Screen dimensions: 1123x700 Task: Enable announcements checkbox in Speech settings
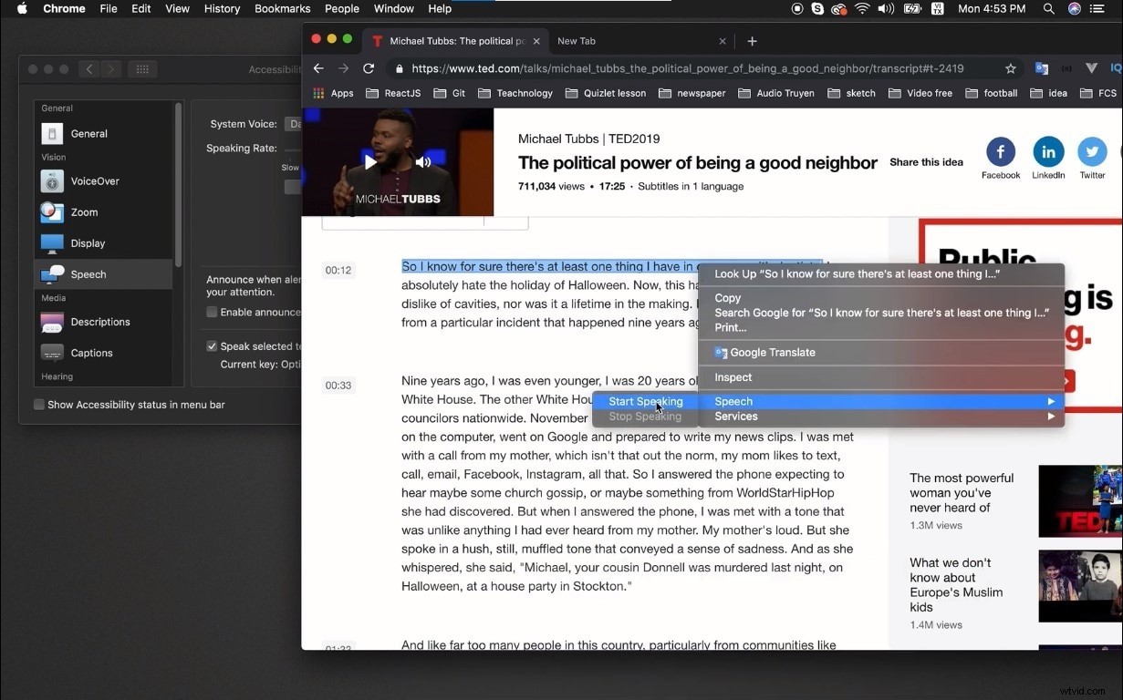pyautogui.click(x=212, y=310)
